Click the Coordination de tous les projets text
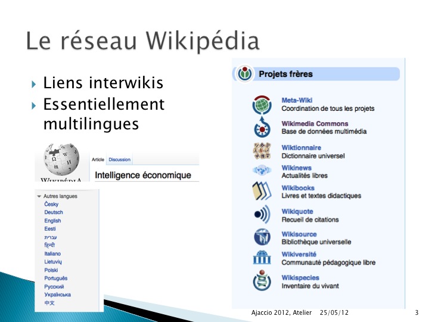Screen dimensions: 429x322 (328, 109)
